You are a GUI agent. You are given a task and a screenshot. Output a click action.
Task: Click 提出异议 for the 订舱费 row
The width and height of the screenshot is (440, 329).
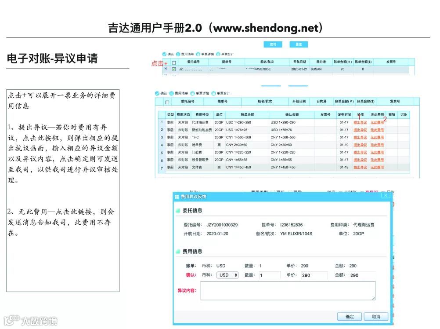click(x=361, y=152)
